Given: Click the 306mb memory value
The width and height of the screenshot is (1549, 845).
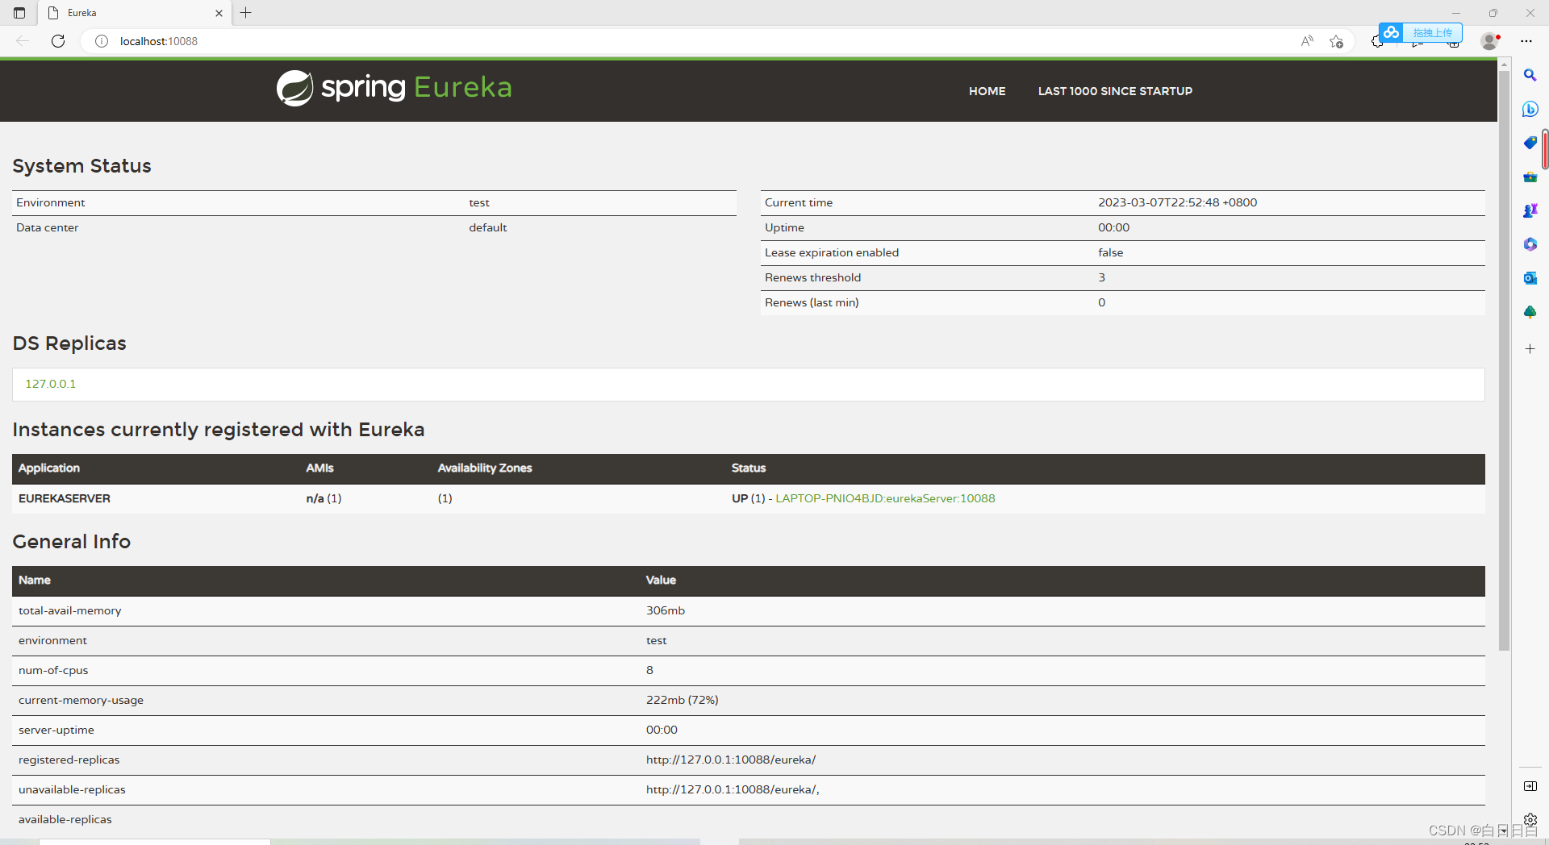Looking at the screenshot, I should pos(666,610).
